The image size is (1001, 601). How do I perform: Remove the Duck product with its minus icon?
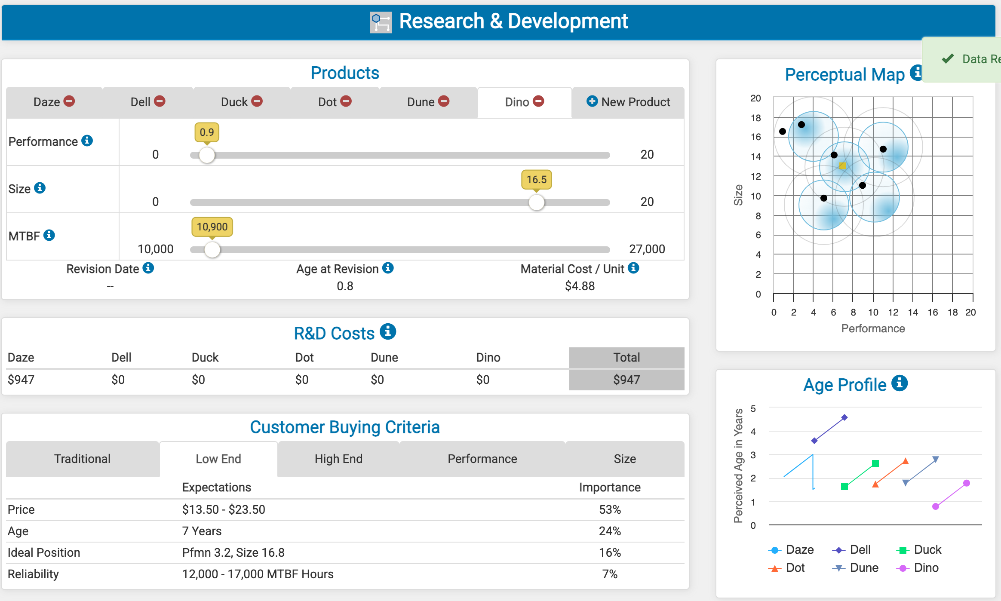(x=257, y=101)
